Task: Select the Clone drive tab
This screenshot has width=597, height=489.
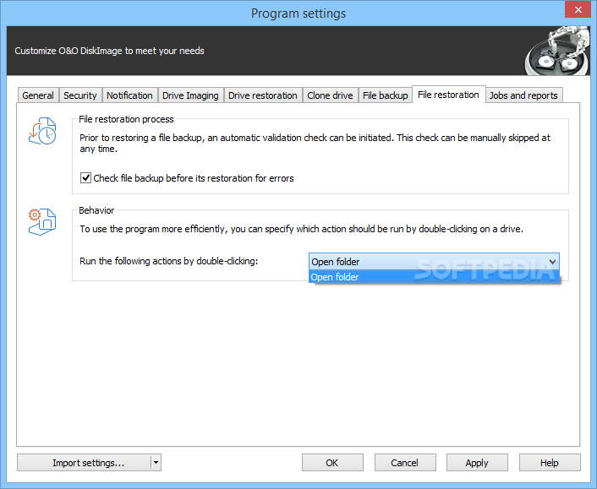Action: (x=330, y=95)
